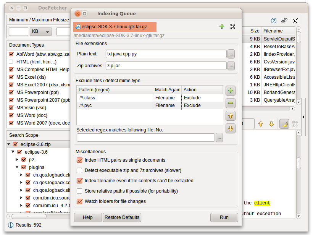Disable Index HTML pairs as single documents
Image resolution: width=313 pixels, height=235 pixels.
tap(80, 160)
